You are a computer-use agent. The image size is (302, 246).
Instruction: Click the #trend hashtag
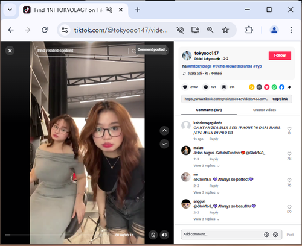[219, 66]
